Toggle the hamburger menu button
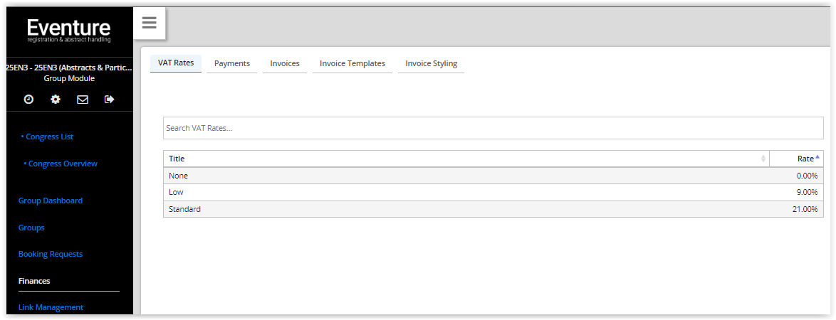The height and width of the screenshot is (320, 836). [x=150, y=23]
